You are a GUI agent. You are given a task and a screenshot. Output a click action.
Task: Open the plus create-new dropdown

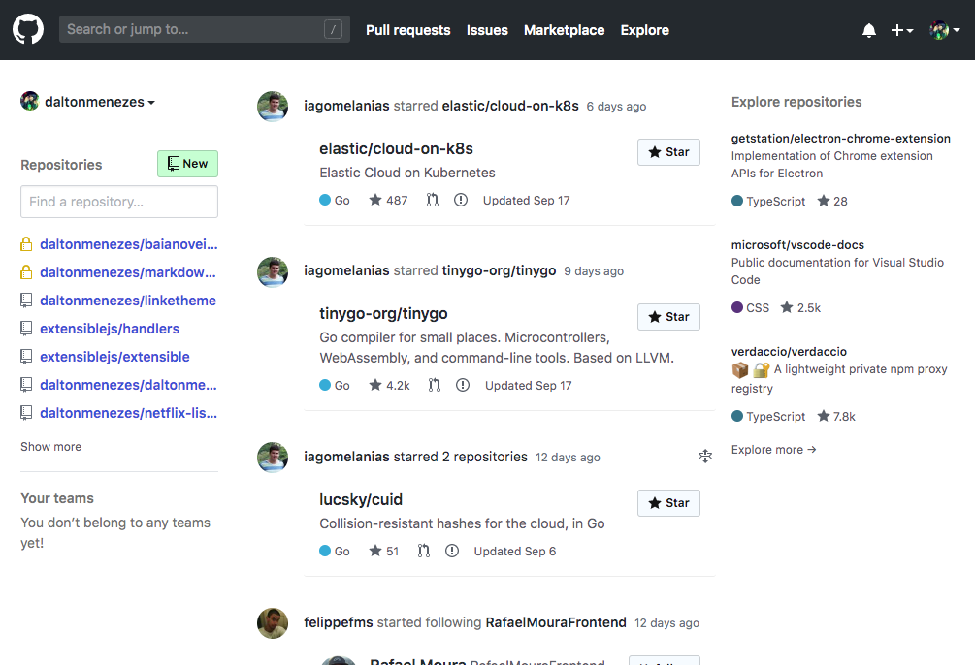click(x=902, y=30)
